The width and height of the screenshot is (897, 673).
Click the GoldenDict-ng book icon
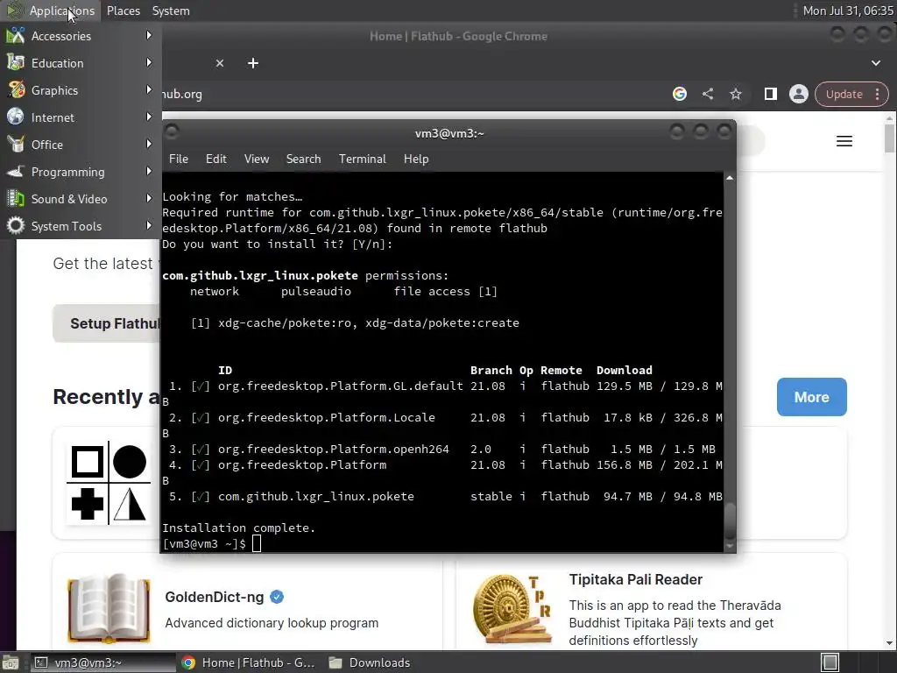click(109, 608)
